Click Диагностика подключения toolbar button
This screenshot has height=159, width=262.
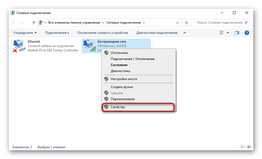coord(157,33)
